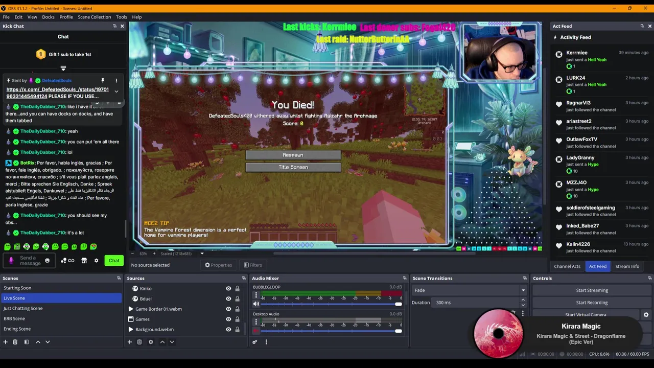The image size is (654, 368).
Task: Hide the Kinko source
Action: 228,288
